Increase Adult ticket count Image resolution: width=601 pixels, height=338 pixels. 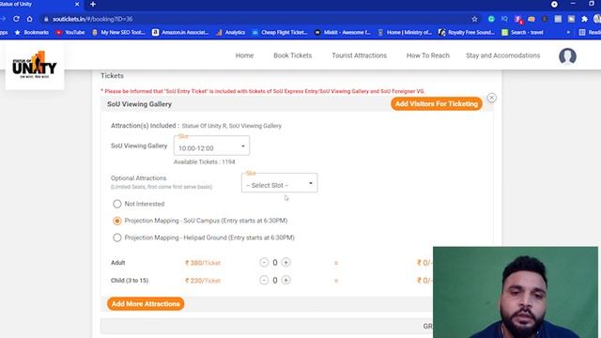point(285,263)
